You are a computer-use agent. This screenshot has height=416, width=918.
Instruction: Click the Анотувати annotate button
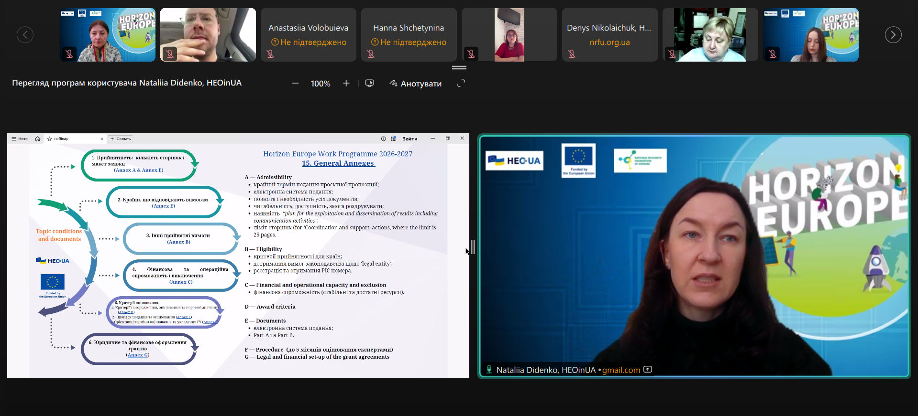415,84
